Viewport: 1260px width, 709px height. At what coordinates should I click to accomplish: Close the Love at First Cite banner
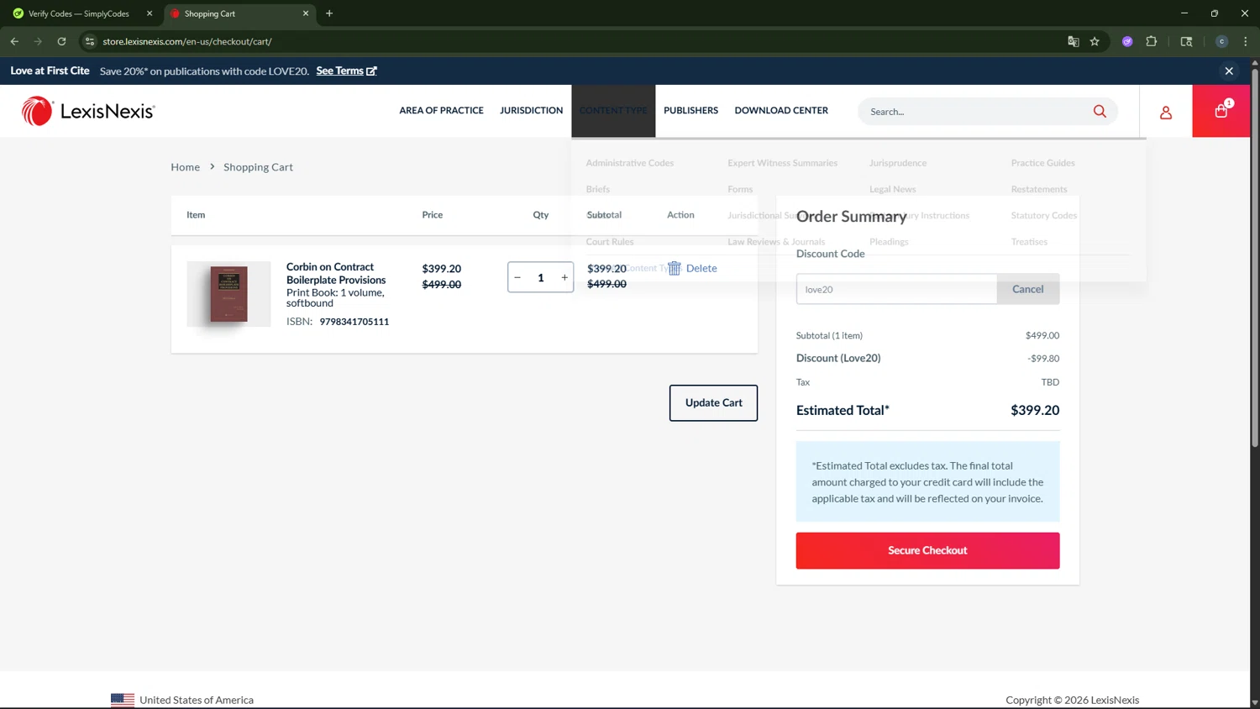(x=1229, y=71)
